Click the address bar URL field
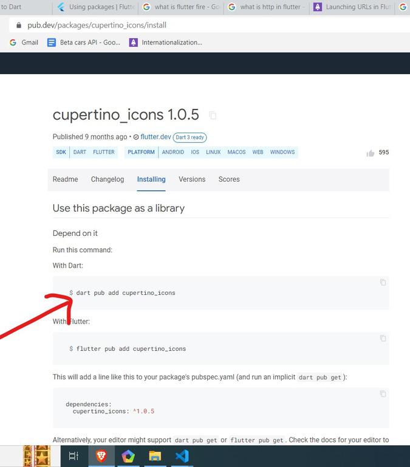This screenshot has height=467, width=410. pyautogui.click(x=210, y=25)
